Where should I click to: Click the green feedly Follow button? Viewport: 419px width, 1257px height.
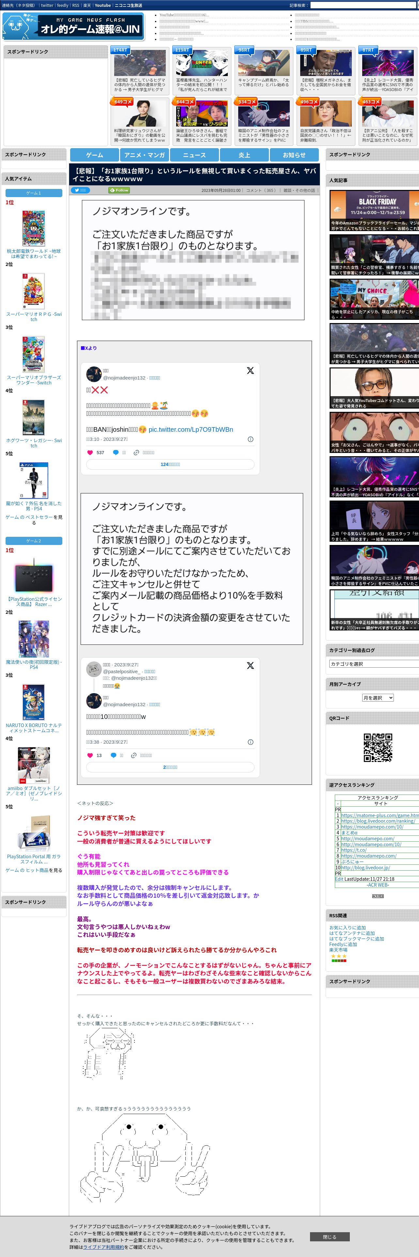click(119, 190)
